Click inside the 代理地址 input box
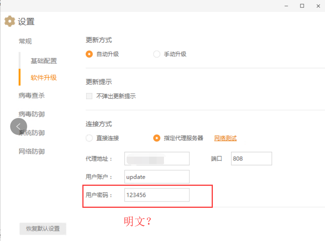Viewport: 325px width, 241px height. click(x=157, y=158)
